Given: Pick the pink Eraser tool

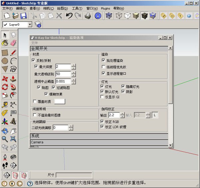Looking at the screenshot, I should click(13, 43).
